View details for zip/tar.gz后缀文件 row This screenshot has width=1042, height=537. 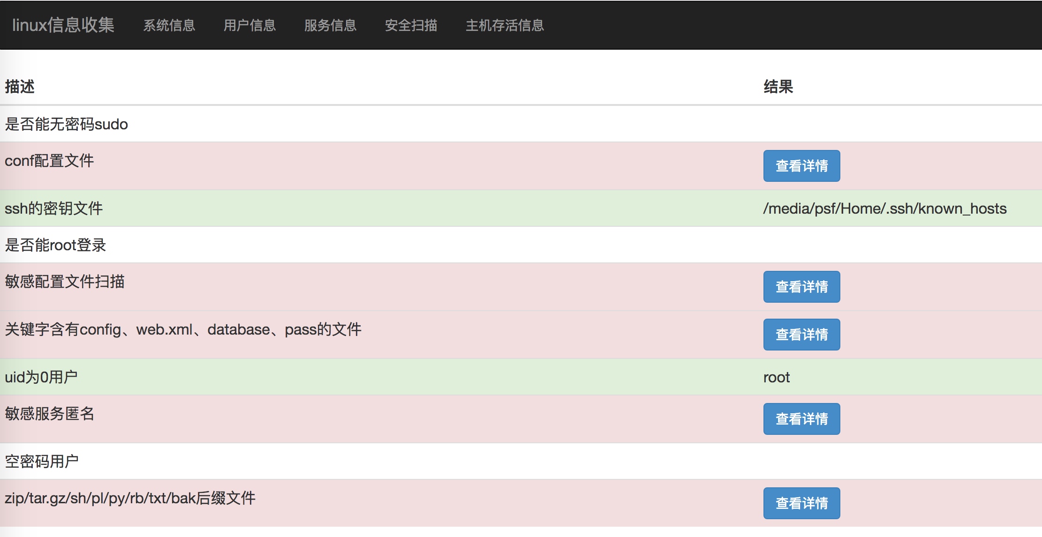(801, 503)
